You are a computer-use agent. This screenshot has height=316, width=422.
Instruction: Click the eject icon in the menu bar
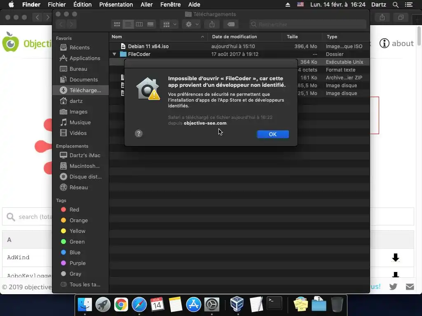pos(288,5)
